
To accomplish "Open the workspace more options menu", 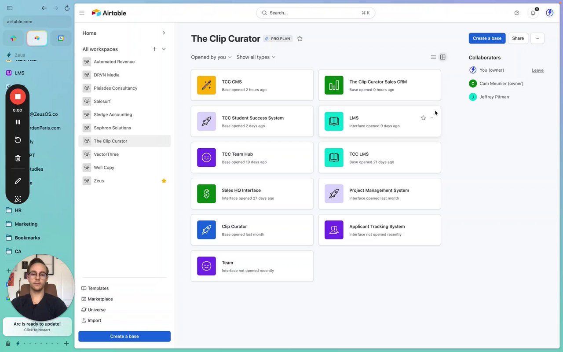I will point(537,38).
